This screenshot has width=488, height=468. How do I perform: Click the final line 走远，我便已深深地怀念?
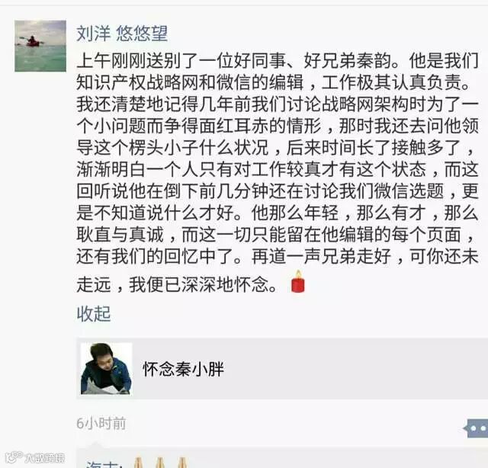coord(177,284)
